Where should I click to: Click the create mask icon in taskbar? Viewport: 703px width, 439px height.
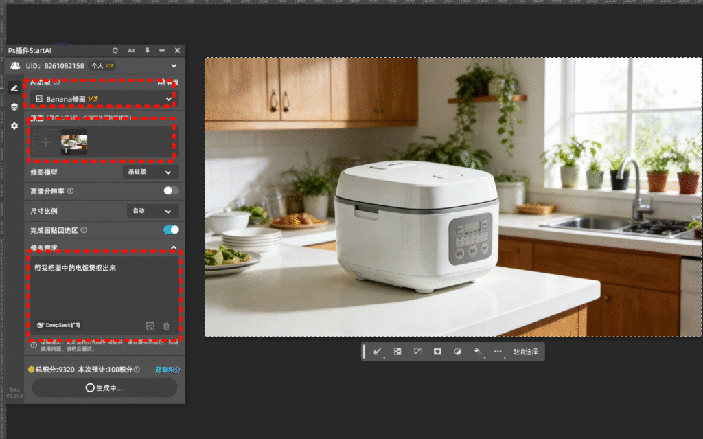437,351
